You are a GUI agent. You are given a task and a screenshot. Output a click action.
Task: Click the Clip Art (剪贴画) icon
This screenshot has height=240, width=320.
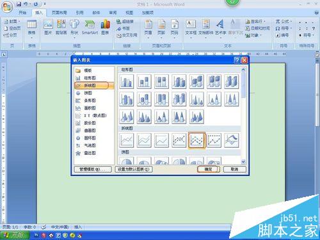(x=61, y=27)
